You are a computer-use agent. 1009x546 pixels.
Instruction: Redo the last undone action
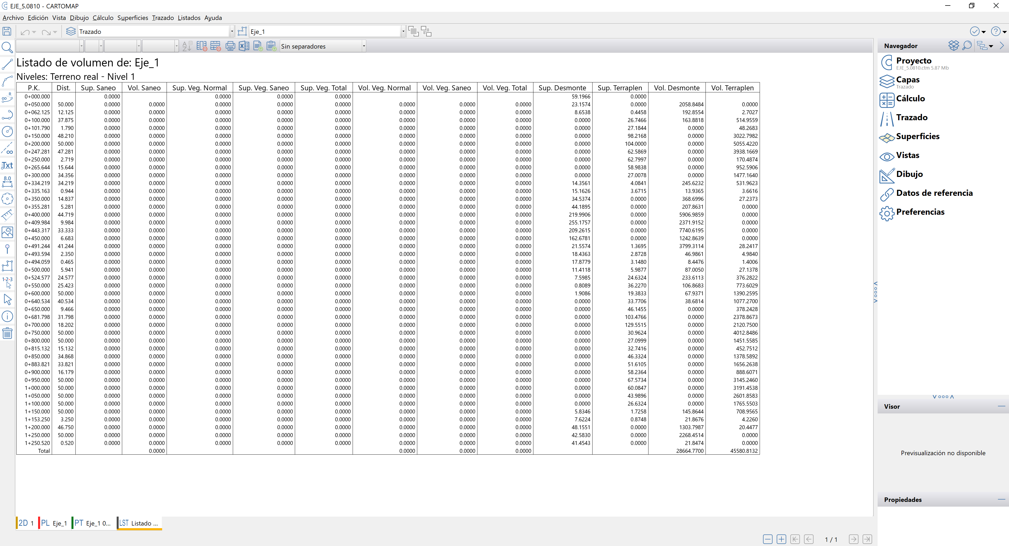coord(46,32)
